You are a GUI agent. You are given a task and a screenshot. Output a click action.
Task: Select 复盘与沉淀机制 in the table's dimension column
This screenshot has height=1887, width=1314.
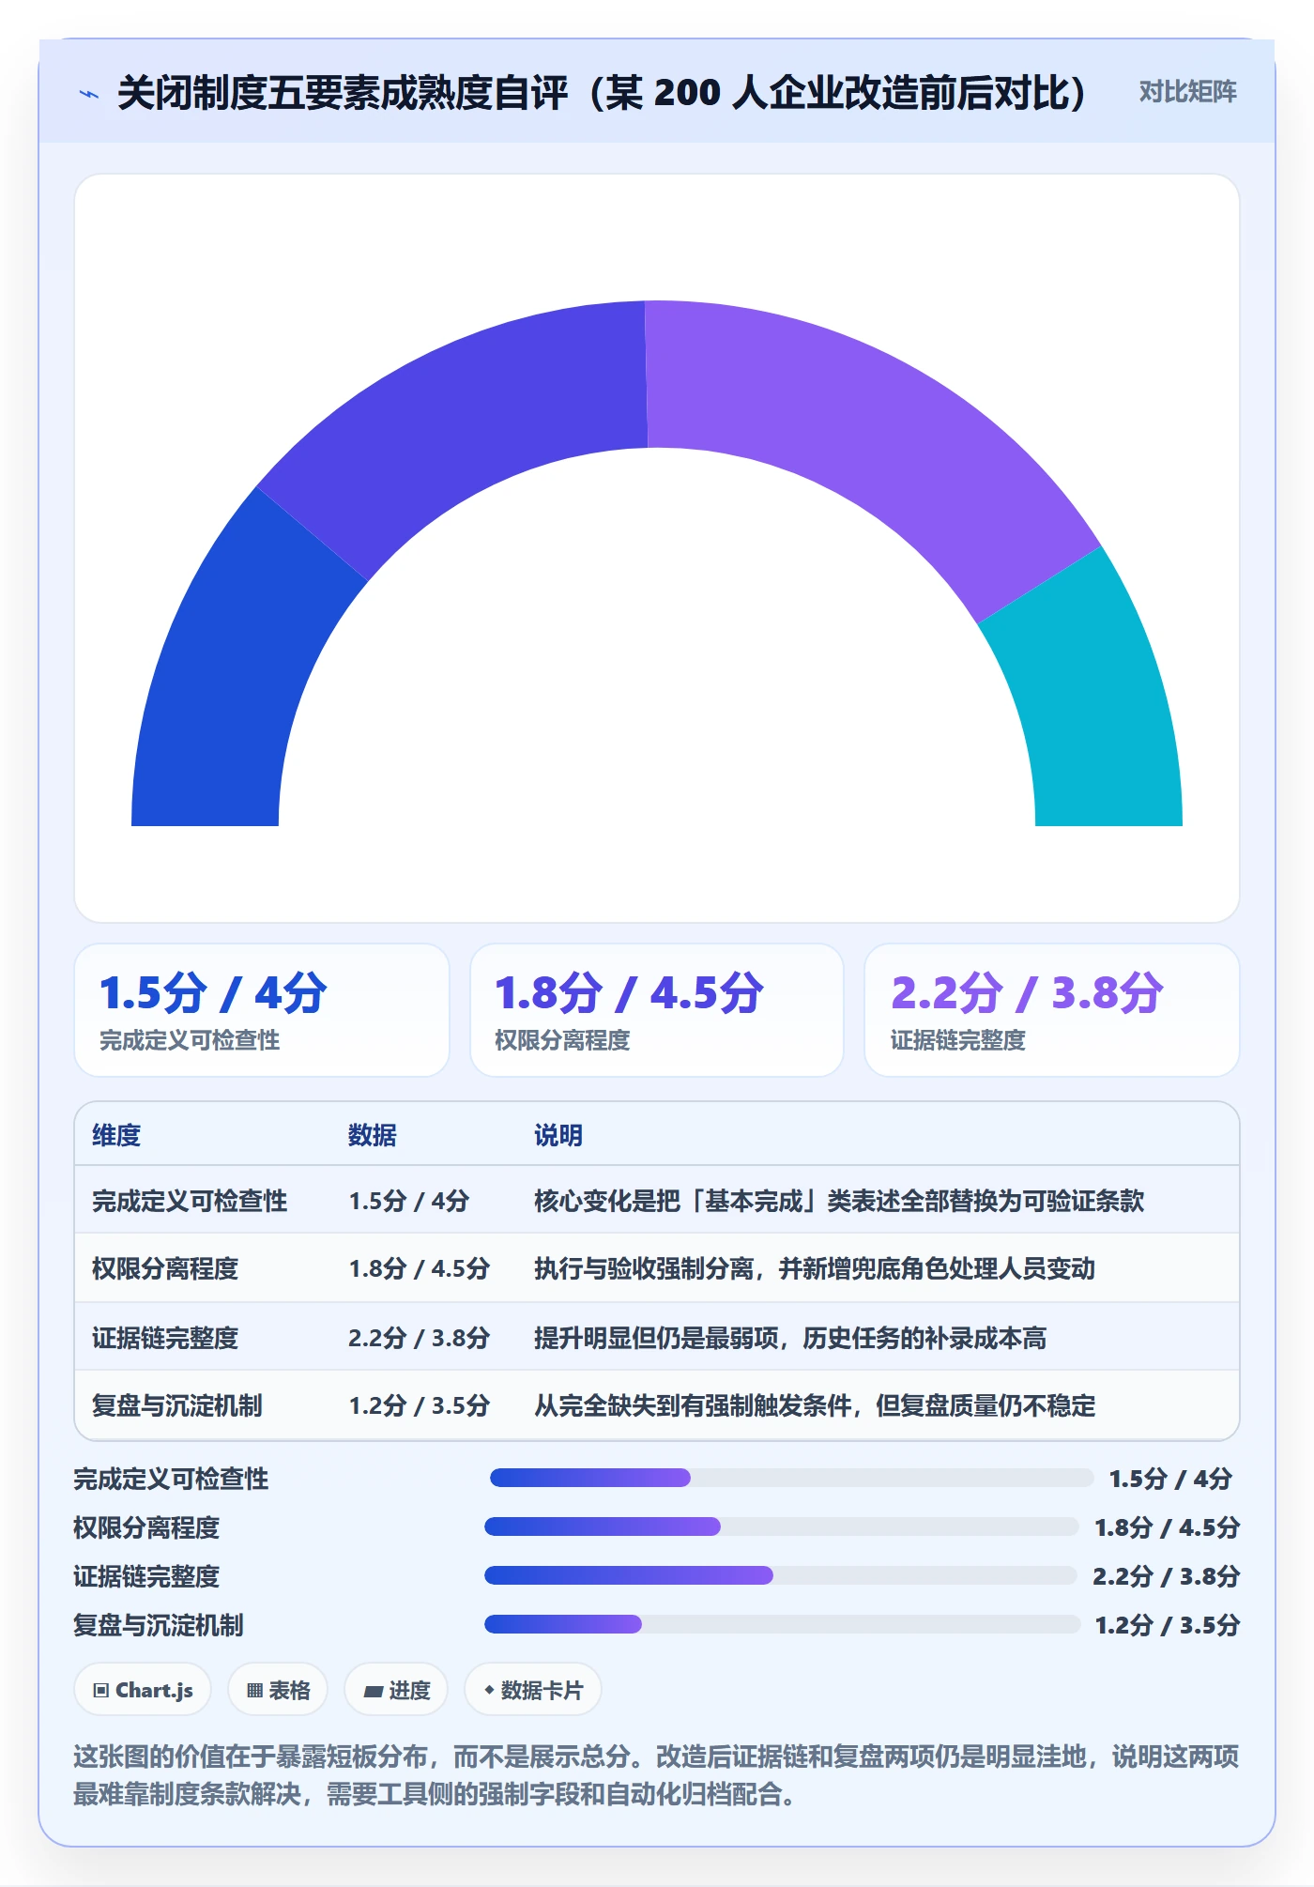tap(177, 1405)
